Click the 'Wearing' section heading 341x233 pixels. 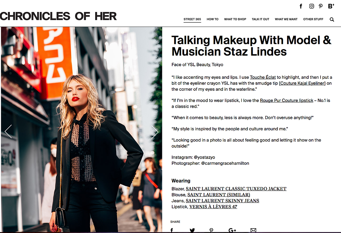point(181,181)
